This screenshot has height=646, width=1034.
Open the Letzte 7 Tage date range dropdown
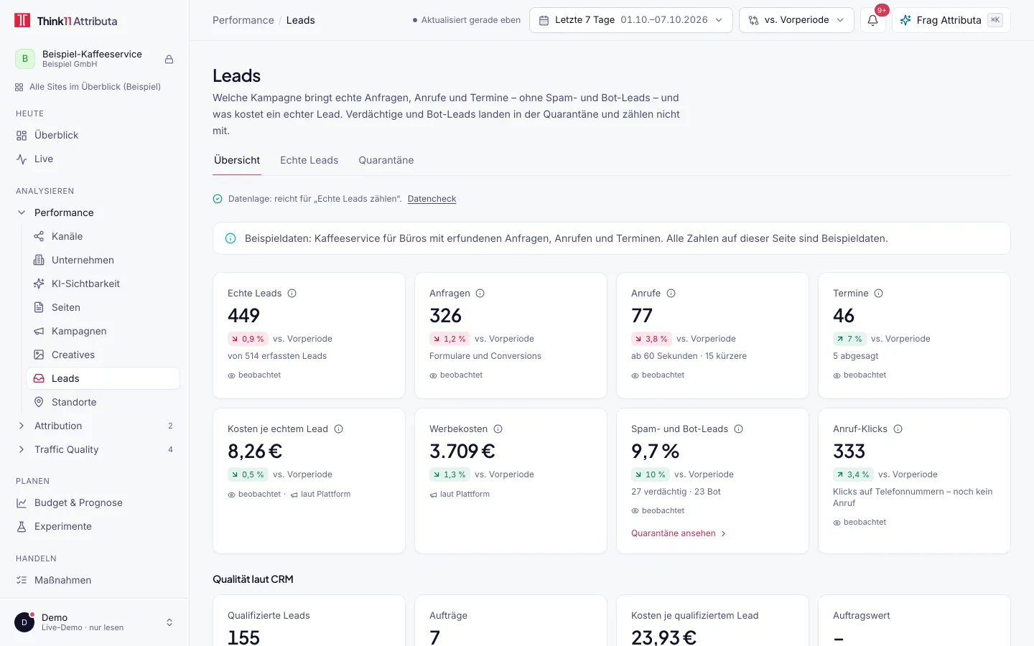[631, 20]
